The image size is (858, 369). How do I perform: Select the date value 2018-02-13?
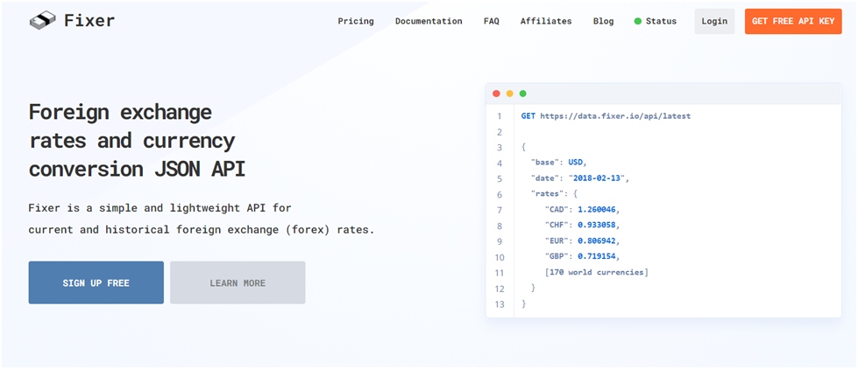(x=597, y=178)
